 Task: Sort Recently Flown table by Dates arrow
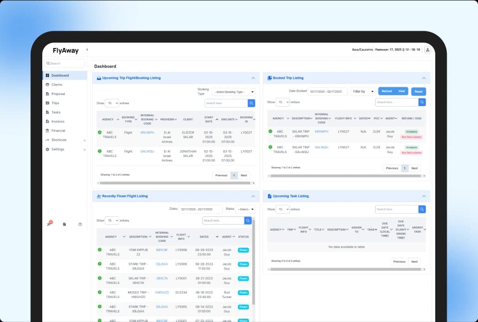(217, 237)
